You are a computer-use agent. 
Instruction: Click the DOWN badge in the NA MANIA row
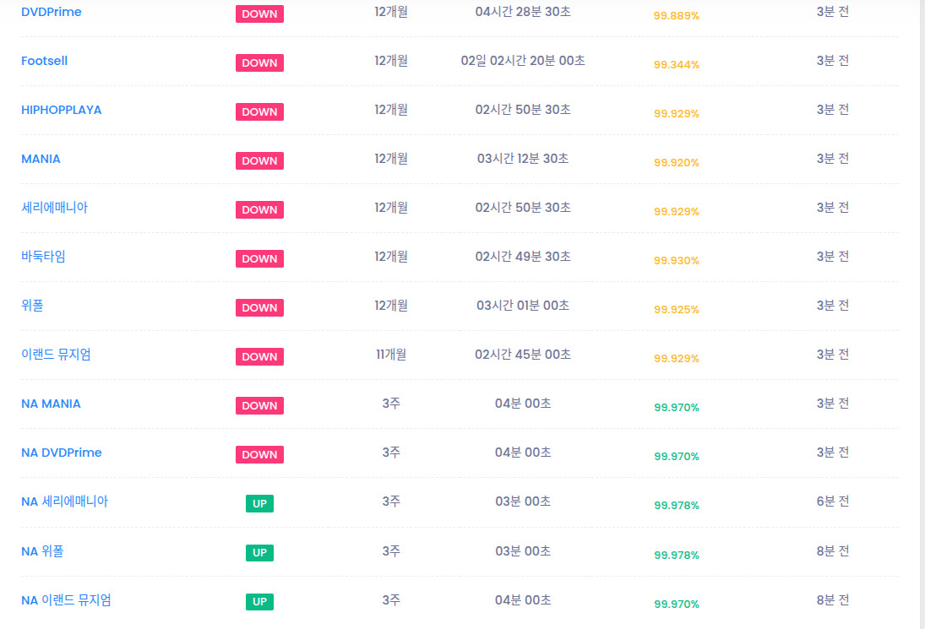click(x=259, y=405)
